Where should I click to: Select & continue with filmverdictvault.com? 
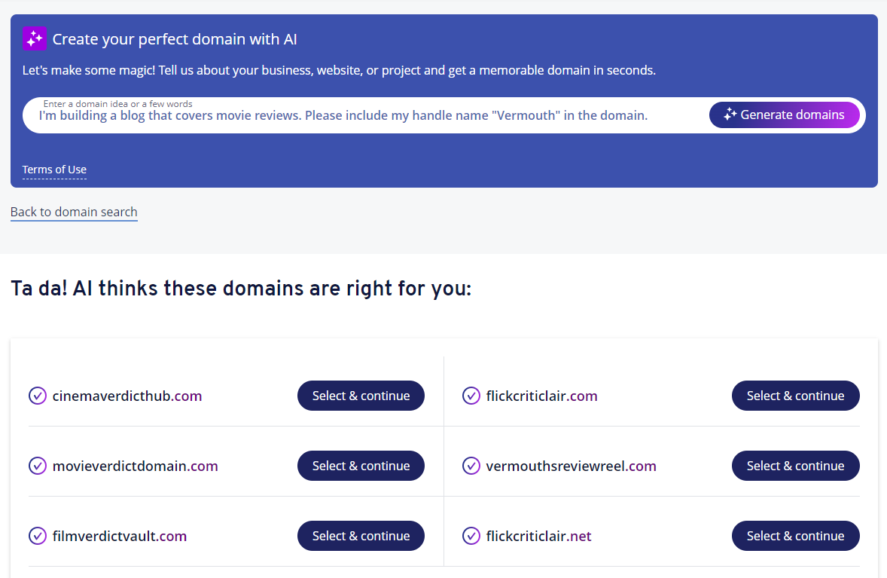point(361,536)
